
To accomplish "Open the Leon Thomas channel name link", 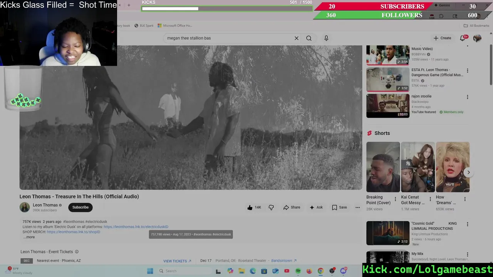I will (x=45, y=205).
